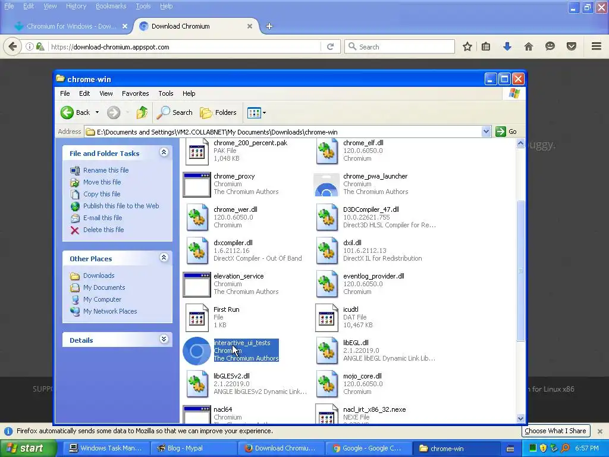Open the Views icon in Explorer toolbar

pos(253,112)
